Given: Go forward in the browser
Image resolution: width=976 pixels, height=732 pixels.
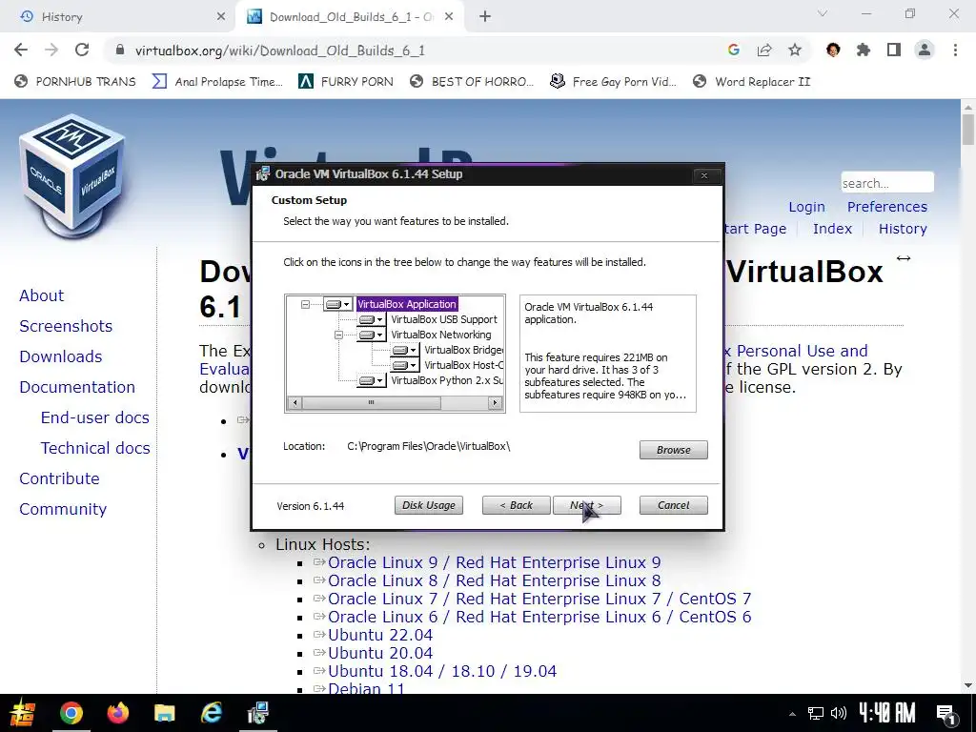Looking at the screenshot, I should [x=51, y=51].
